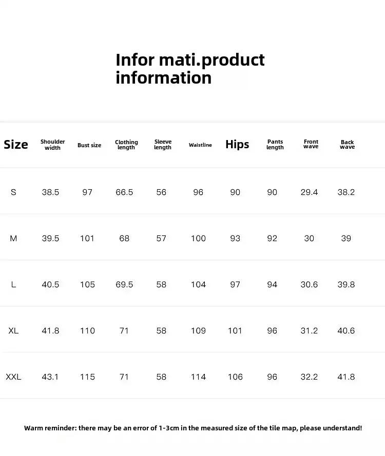Select the Front wave column header
Screen dimensions: 385x456
pyautogui.click(x=311, y=144)
